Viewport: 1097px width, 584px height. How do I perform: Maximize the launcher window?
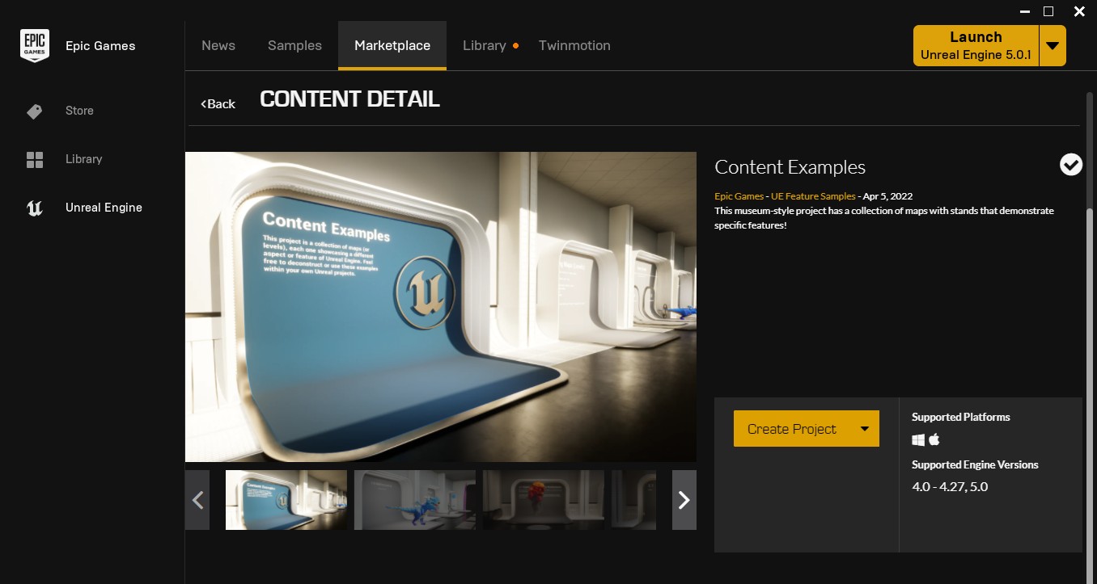pos(1048,11)
